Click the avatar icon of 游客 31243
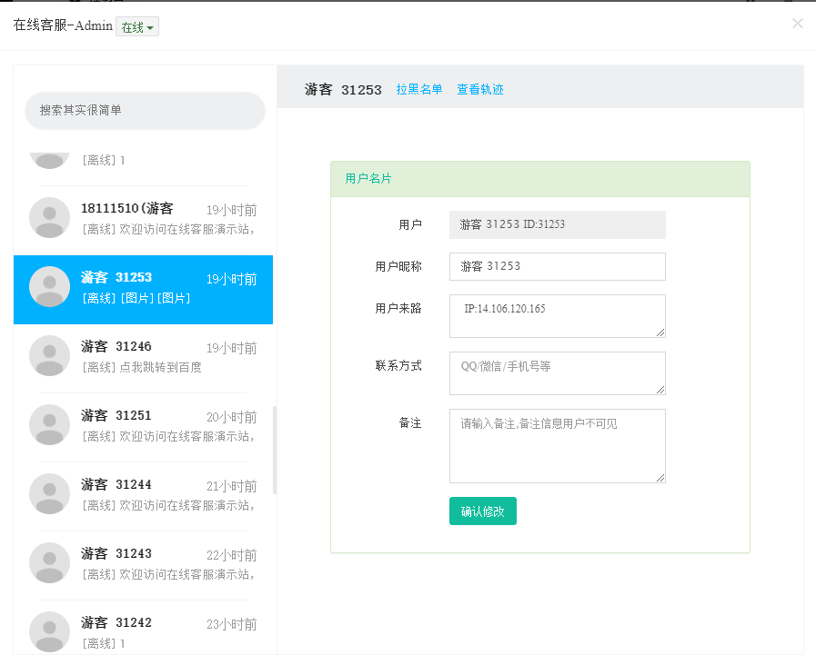Viewport: 816px width, 665px height. (x=49, y=562)
